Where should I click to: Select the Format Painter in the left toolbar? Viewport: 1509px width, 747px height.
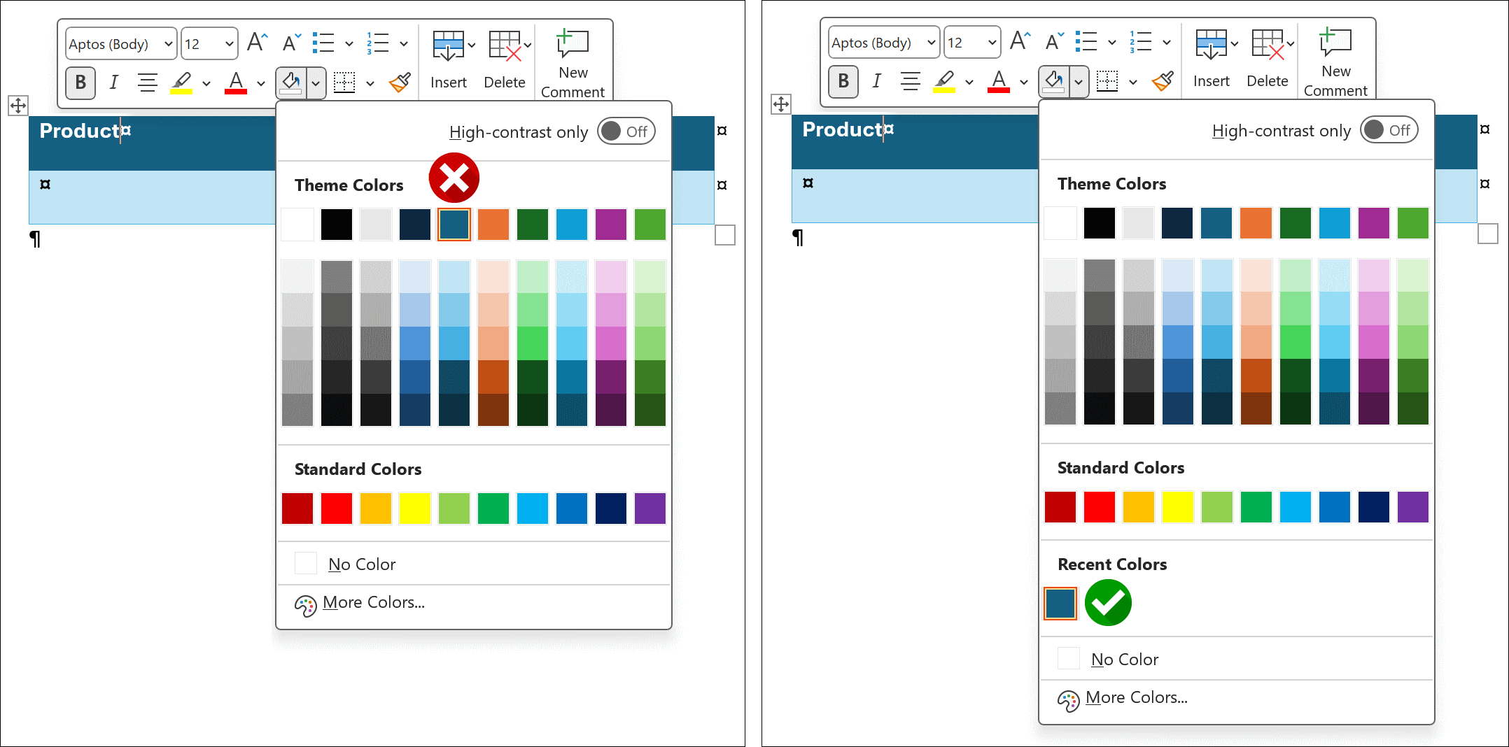[x=400, y=83]
